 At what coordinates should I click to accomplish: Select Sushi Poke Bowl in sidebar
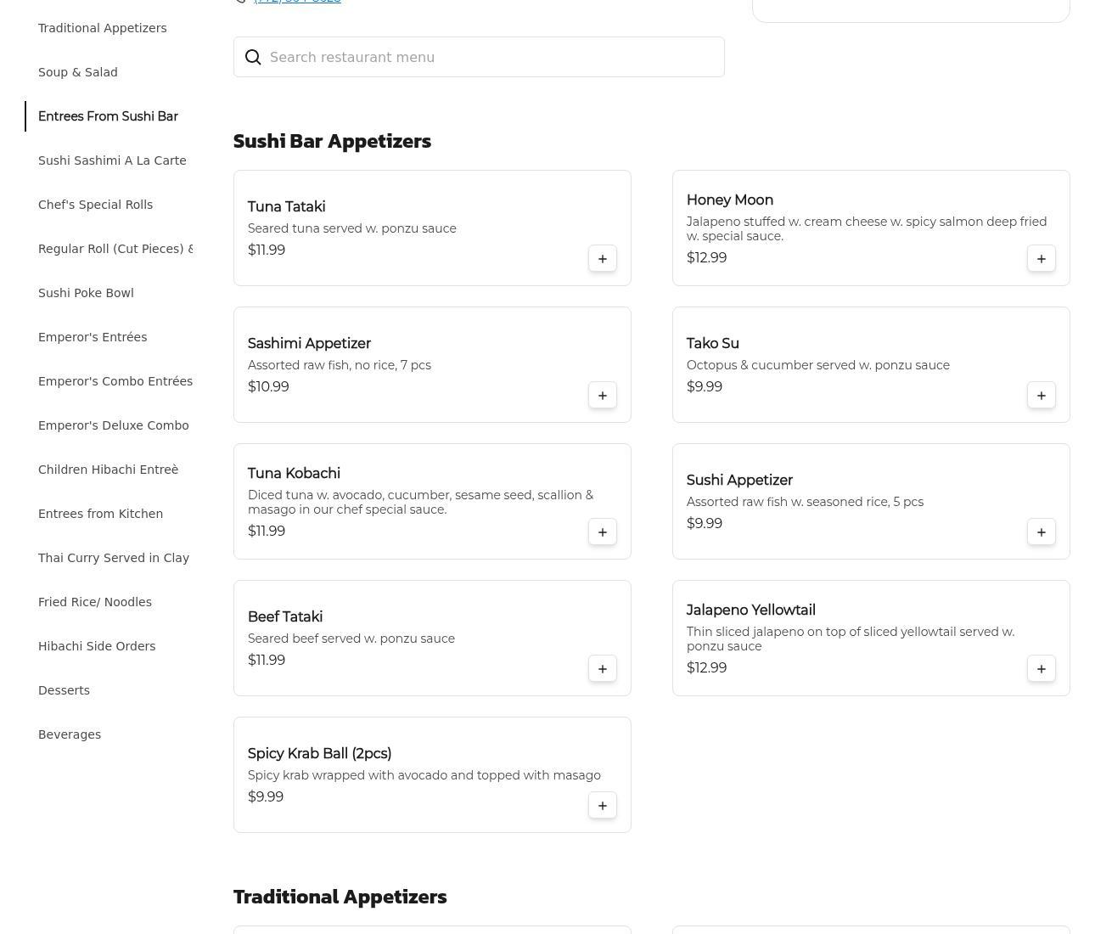(x=86, y=293)
